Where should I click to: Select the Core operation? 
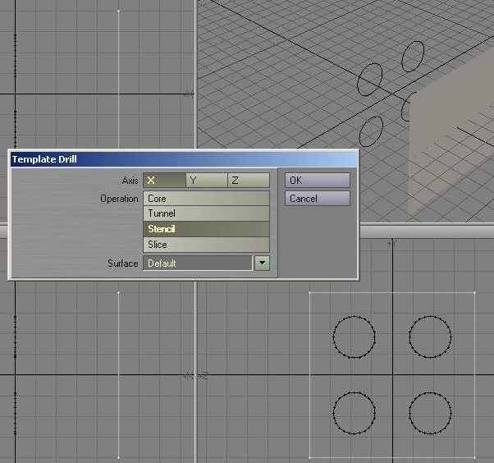(x=206, y=199)
